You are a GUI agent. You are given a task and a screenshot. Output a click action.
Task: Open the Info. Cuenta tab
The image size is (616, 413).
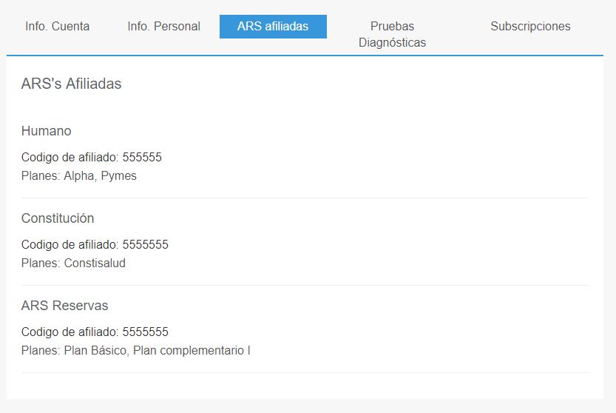[x=58, y=27]
